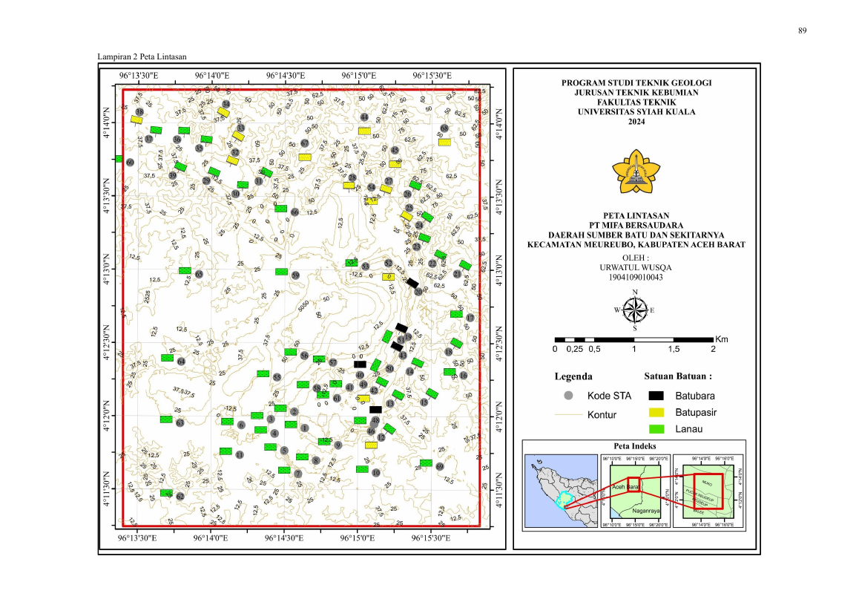Viewport: 859px width, 608px height.
Task: Click the Universitas Syiah Kuala logo
Action: [x=636, y=171]
